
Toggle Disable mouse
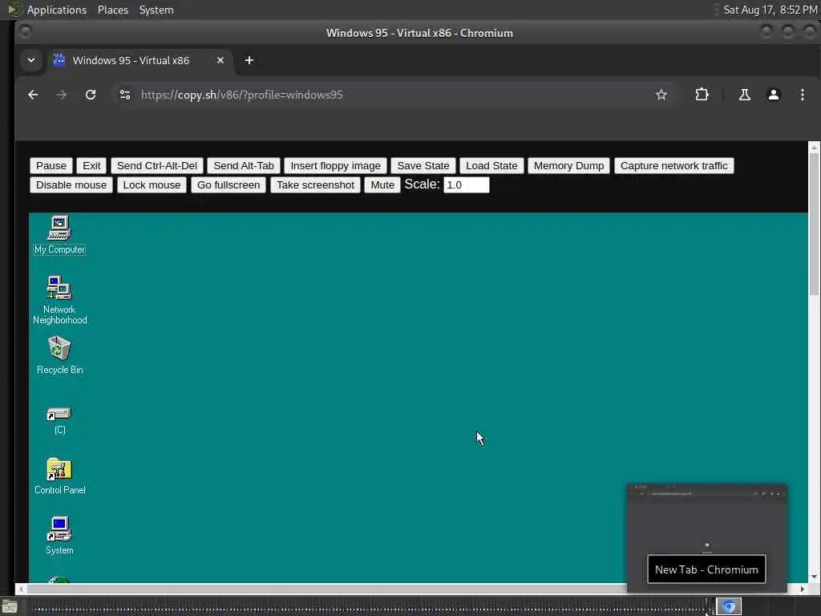(x=71, y=185)
